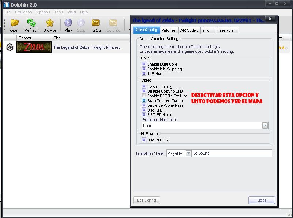Open the Emulation State Playable dropdown
The image size is (293, 218).
(188, 153)
